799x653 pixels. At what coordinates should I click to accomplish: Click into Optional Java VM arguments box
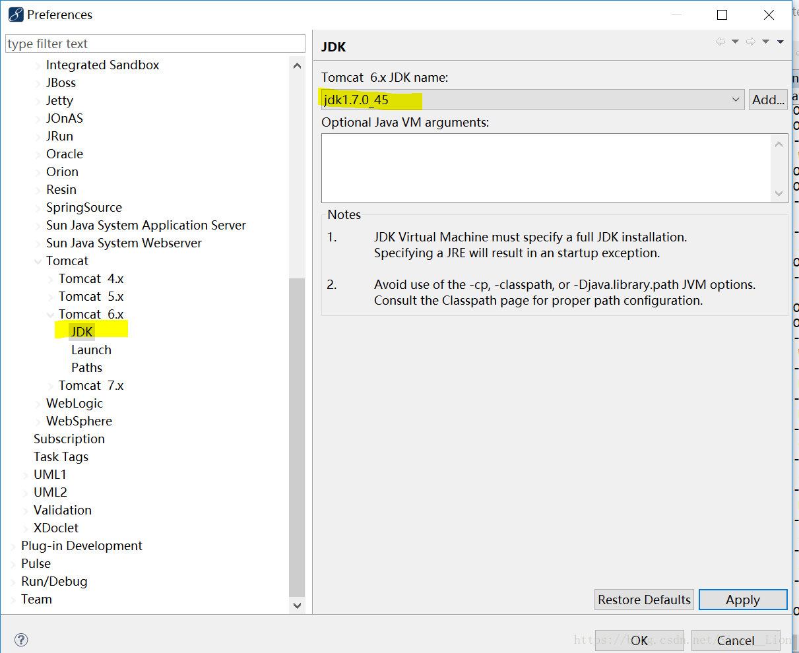click(x=546, y=168)
